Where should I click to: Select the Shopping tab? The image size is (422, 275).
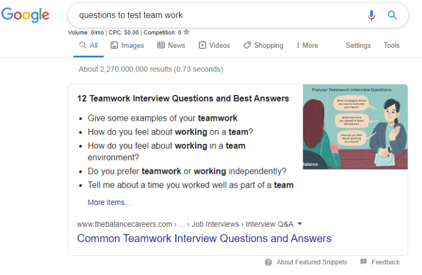pos(263,46)
